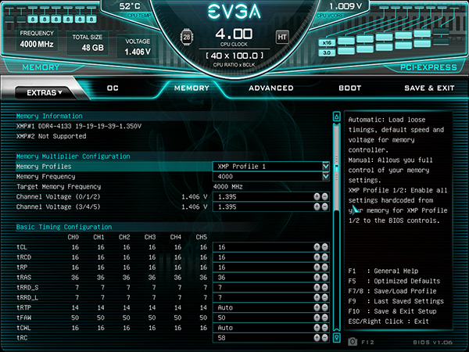The height and width of the screenshot is (352, 469).
Task: Increase tFAW value with plus icon
Action: pyautogui.click(x=317, y=318)
